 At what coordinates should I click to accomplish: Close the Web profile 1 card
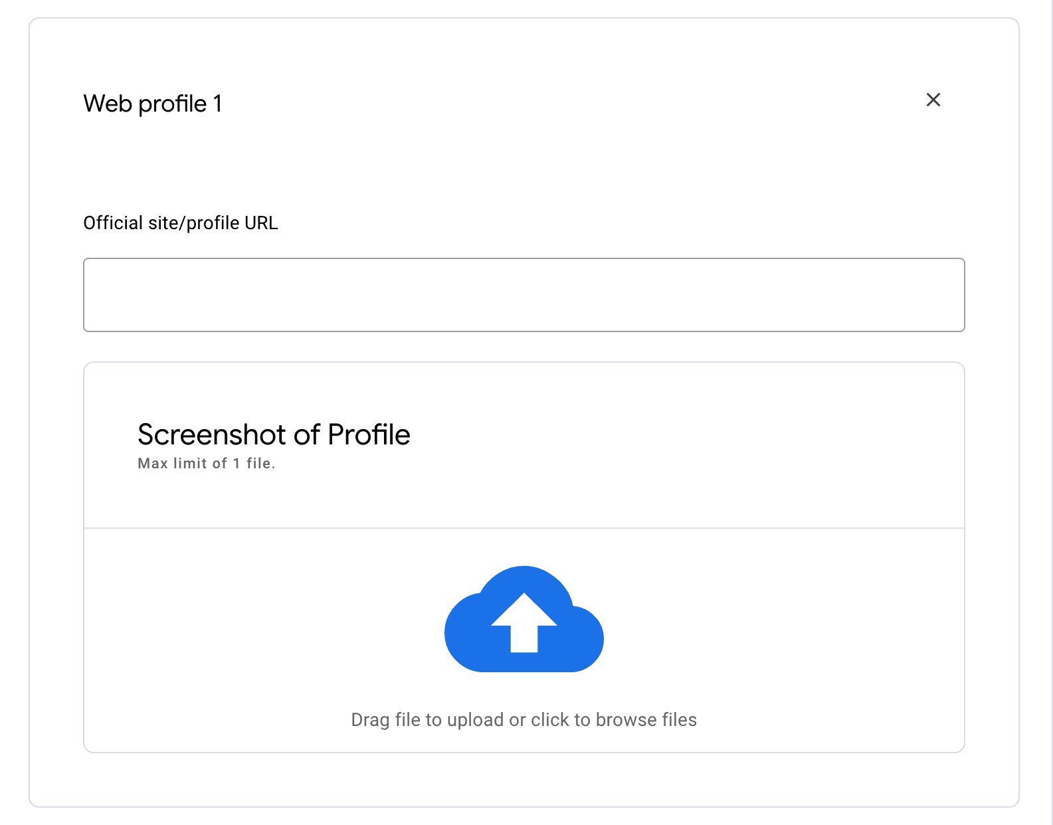[x=933, y=100]
